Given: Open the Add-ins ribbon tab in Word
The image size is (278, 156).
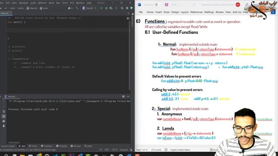Looking at the screenshot, I should pyautogui.click(x=237, y=12).
